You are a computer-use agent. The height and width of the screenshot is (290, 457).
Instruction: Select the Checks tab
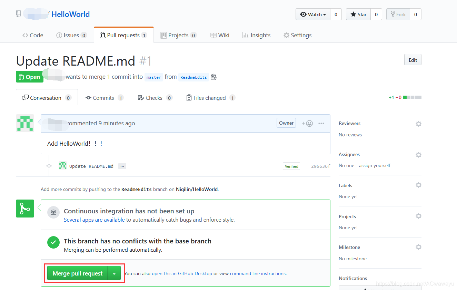coord(155,98)
